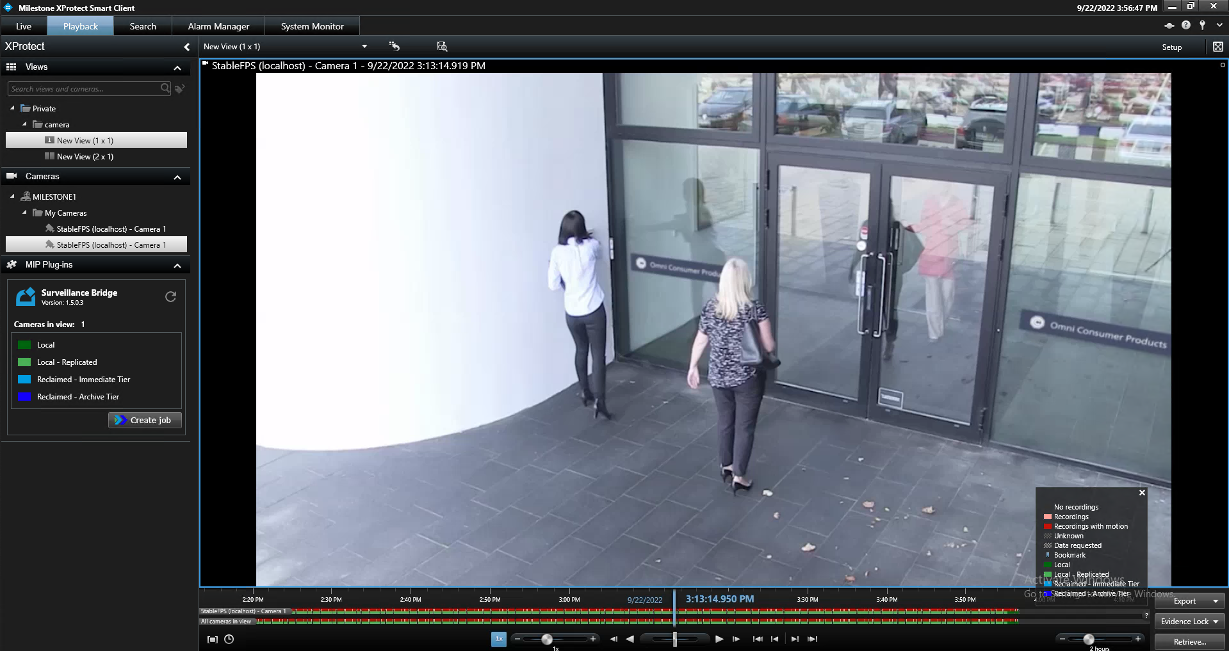Step to the next image

(x=736, y=639)
